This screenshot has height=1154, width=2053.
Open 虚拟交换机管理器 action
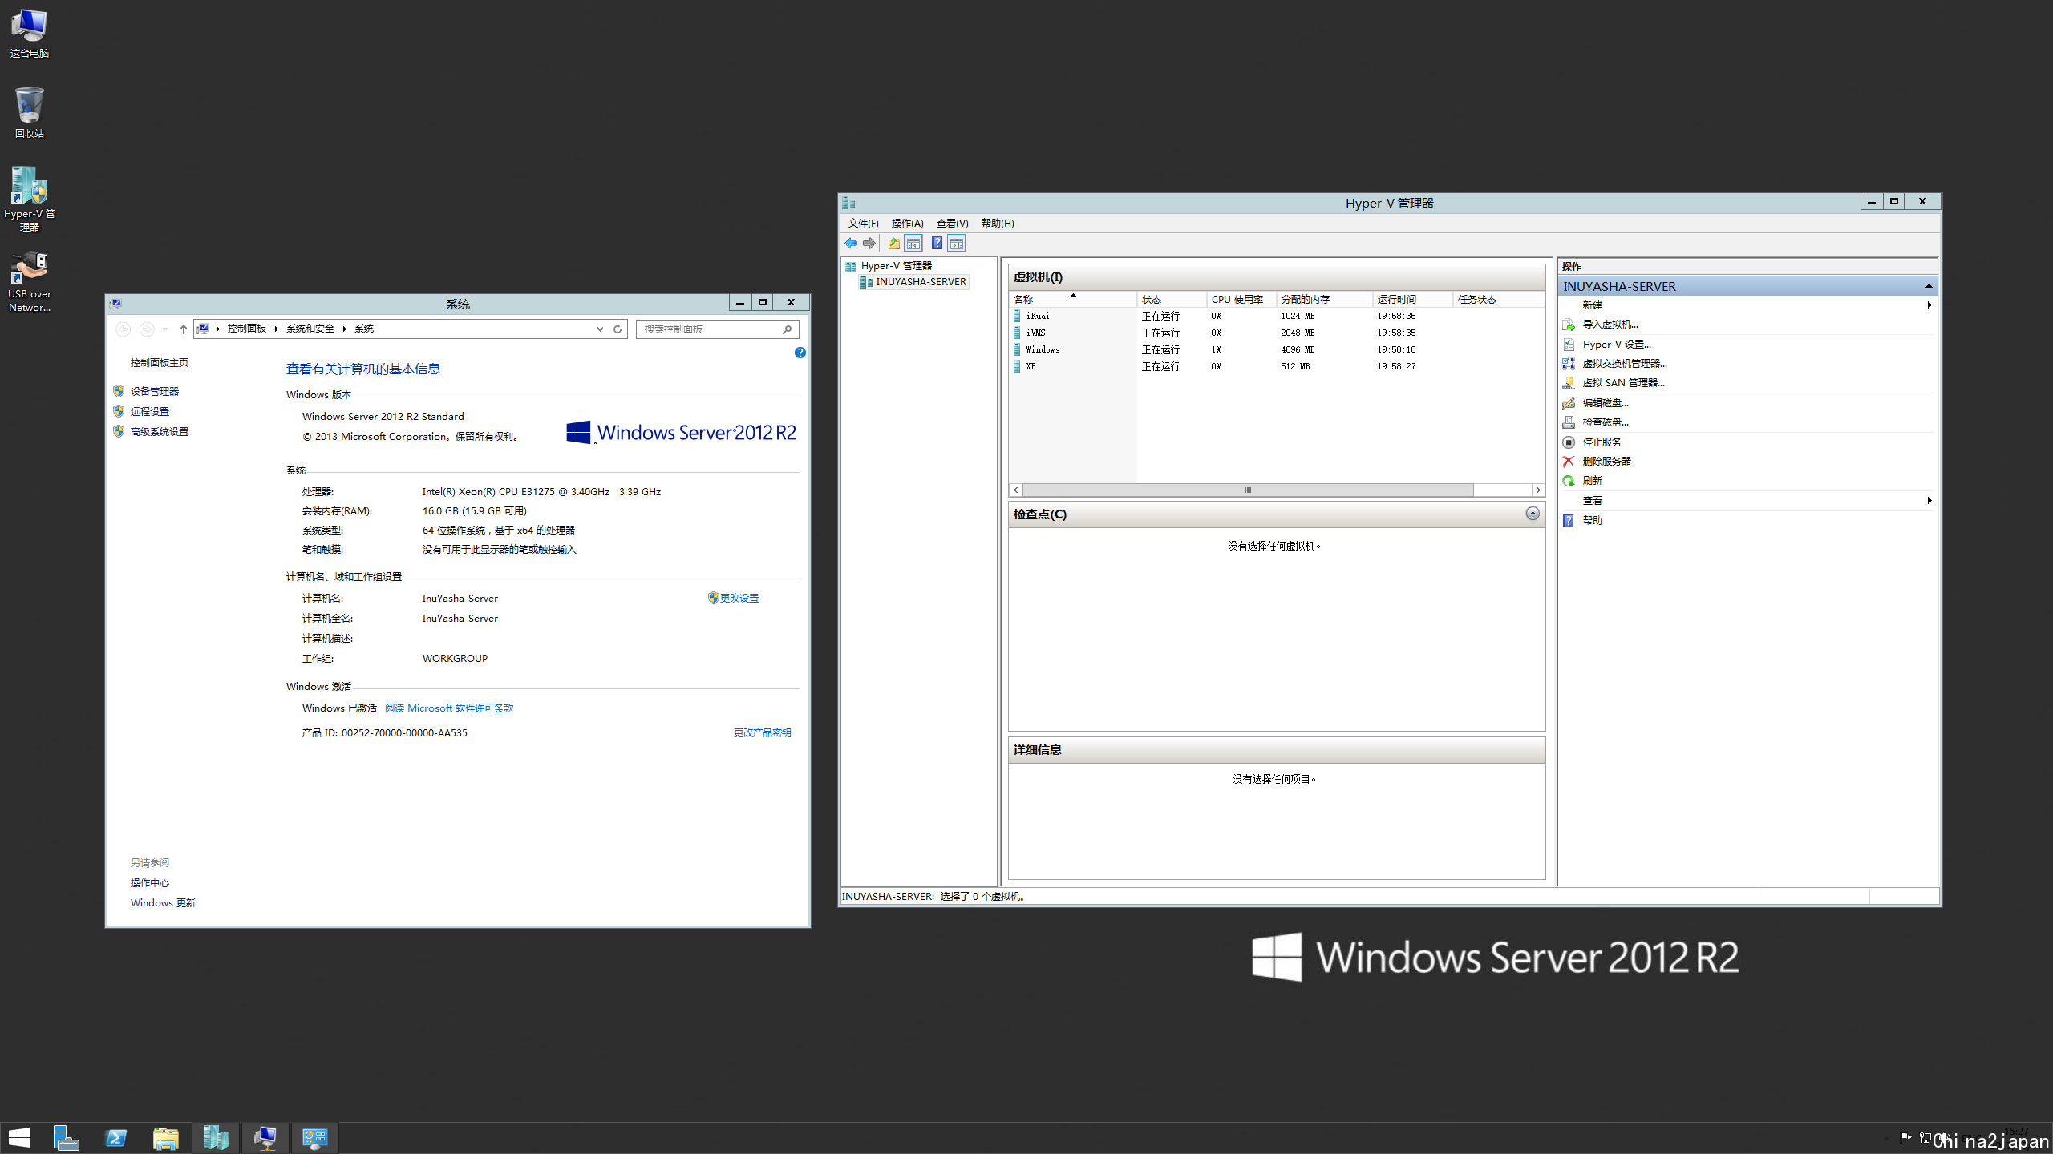coord(1625,363)
